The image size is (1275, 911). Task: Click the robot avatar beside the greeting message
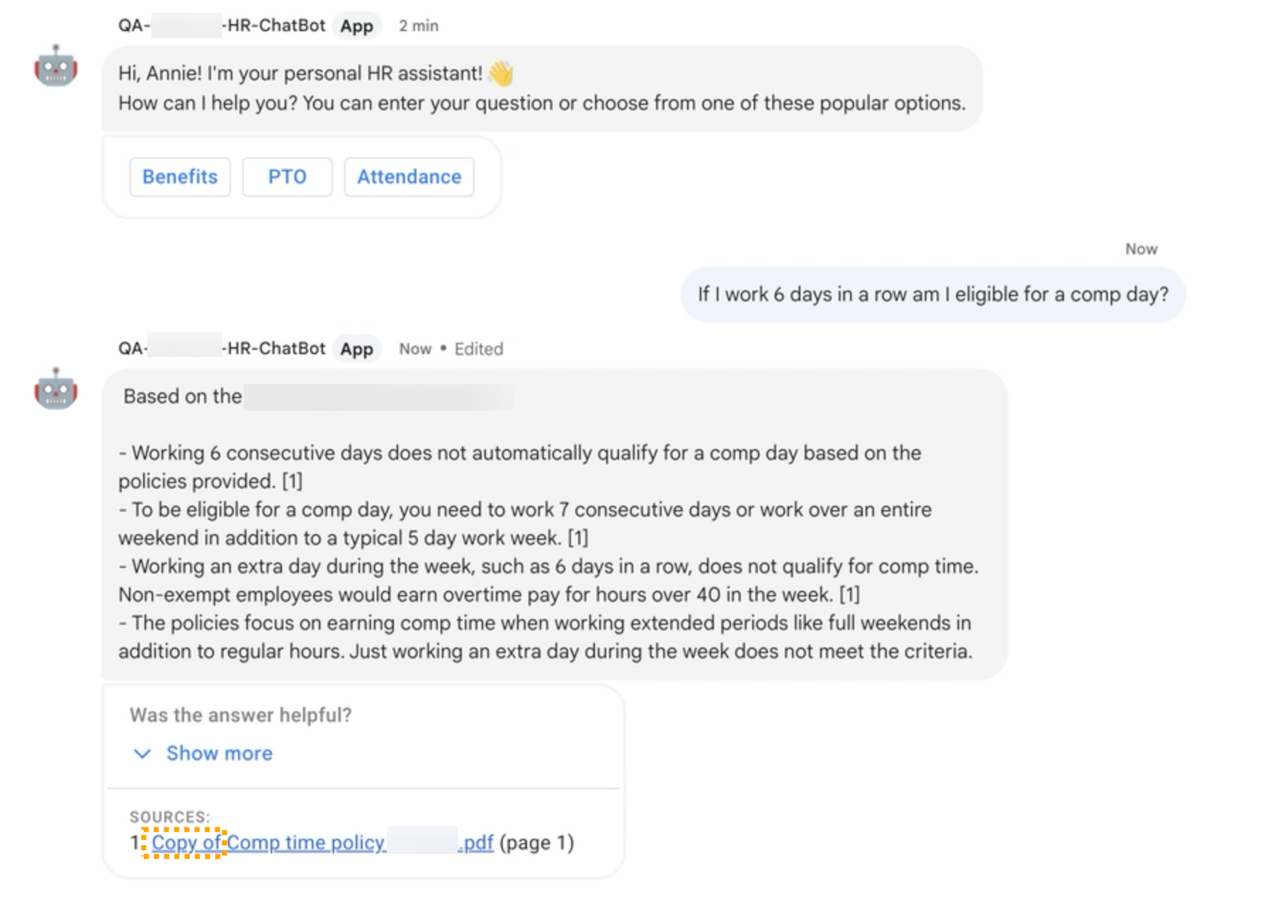click(x=55, y=67)
